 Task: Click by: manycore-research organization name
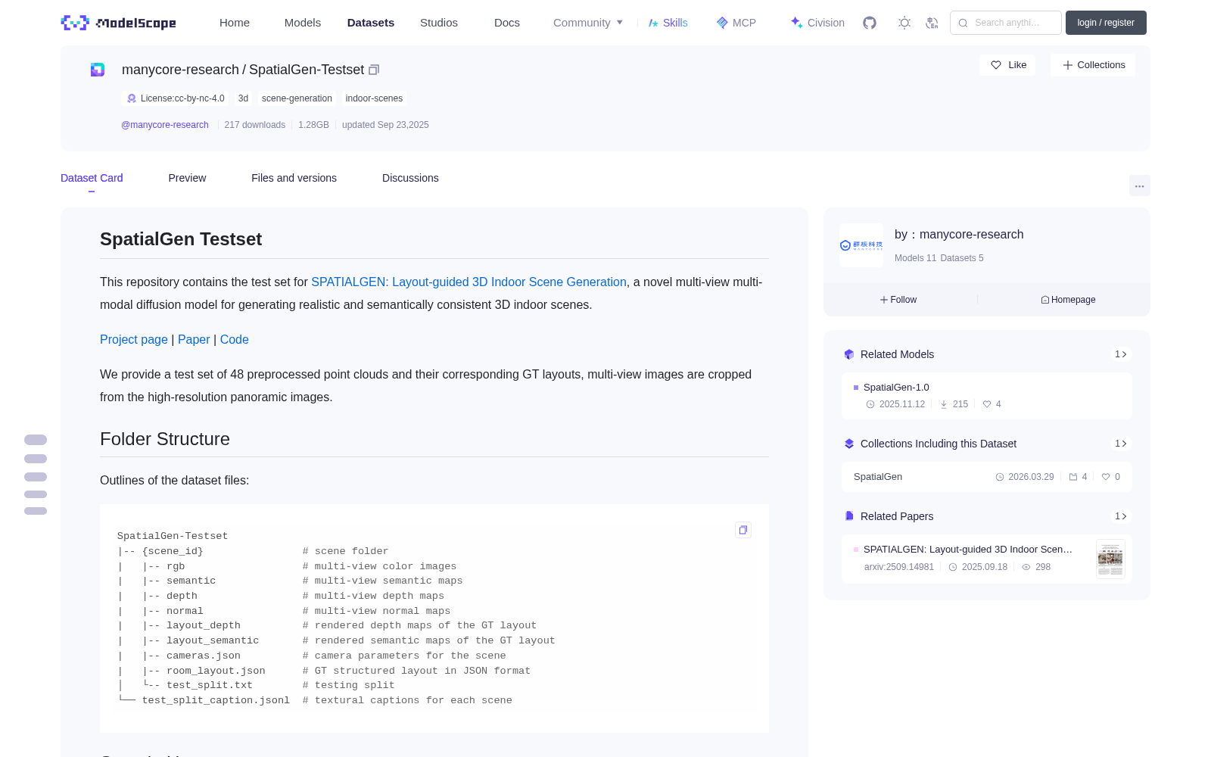pyautogui.click(x=959, y=235)
